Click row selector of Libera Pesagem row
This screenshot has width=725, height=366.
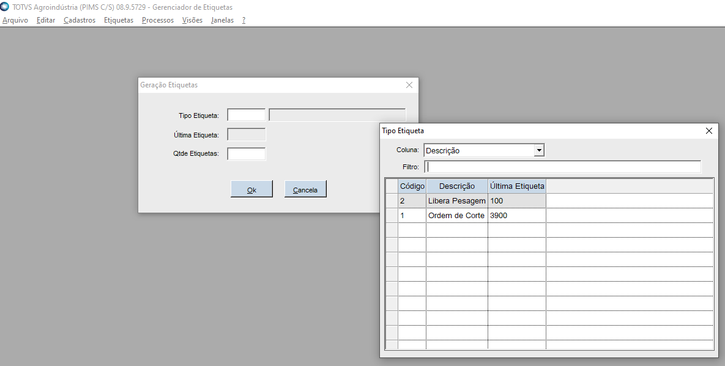[392, 201]
